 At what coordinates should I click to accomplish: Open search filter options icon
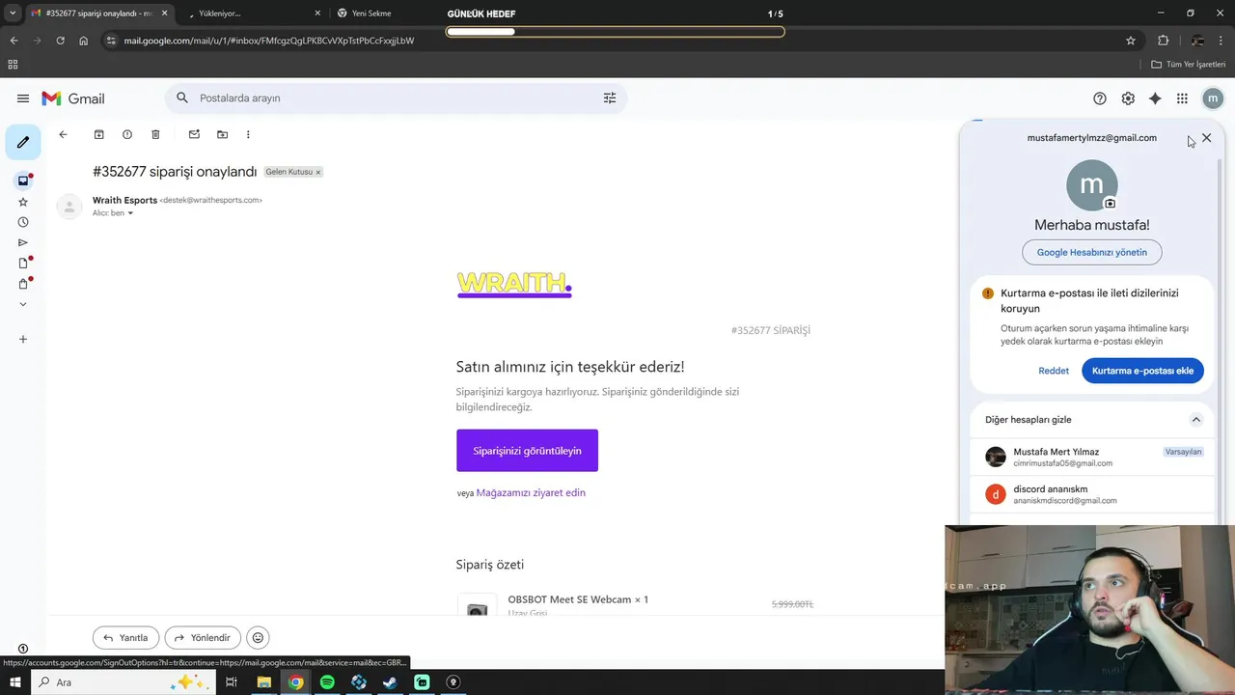610,98
